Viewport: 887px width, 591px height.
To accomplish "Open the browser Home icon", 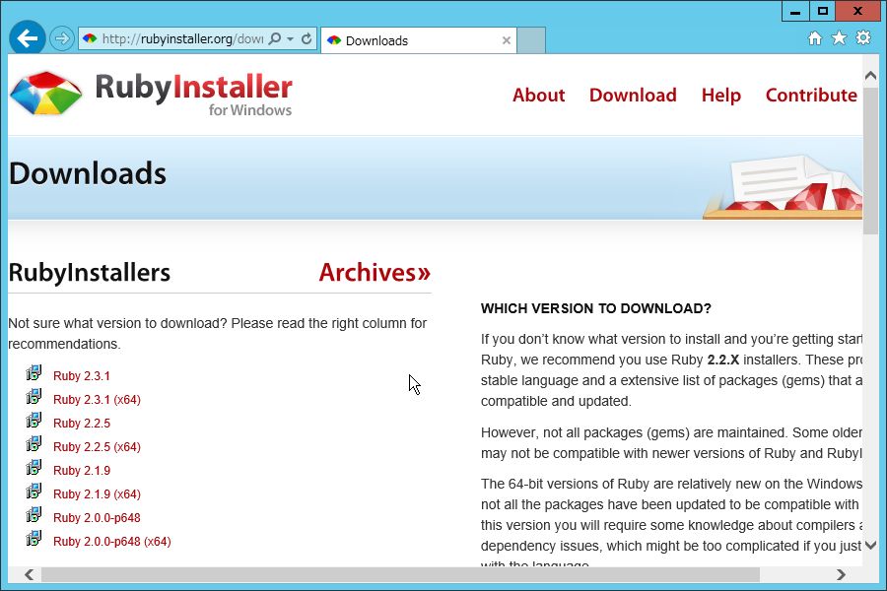I will pos(815,37).
